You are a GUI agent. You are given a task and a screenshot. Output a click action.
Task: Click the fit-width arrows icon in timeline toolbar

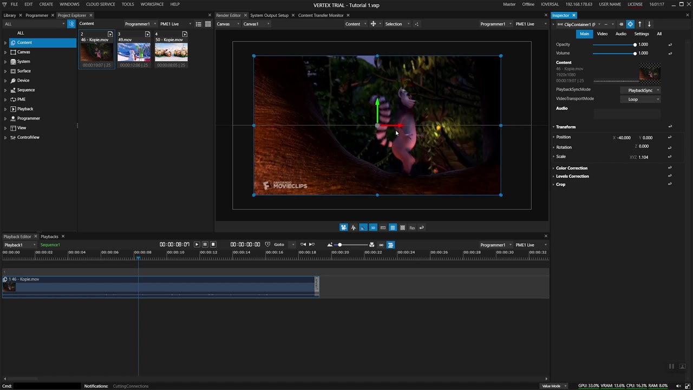coord(381,245)
